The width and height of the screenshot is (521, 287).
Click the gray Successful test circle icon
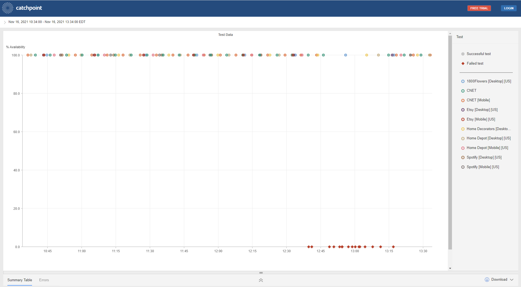tap(463, 54)
